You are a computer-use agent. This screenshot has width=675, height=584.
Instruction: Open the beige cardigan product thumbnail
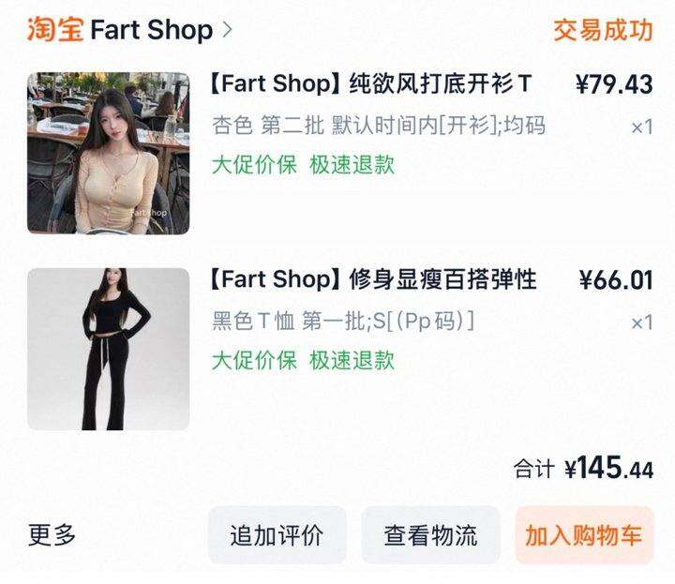(x=108, y=153)
